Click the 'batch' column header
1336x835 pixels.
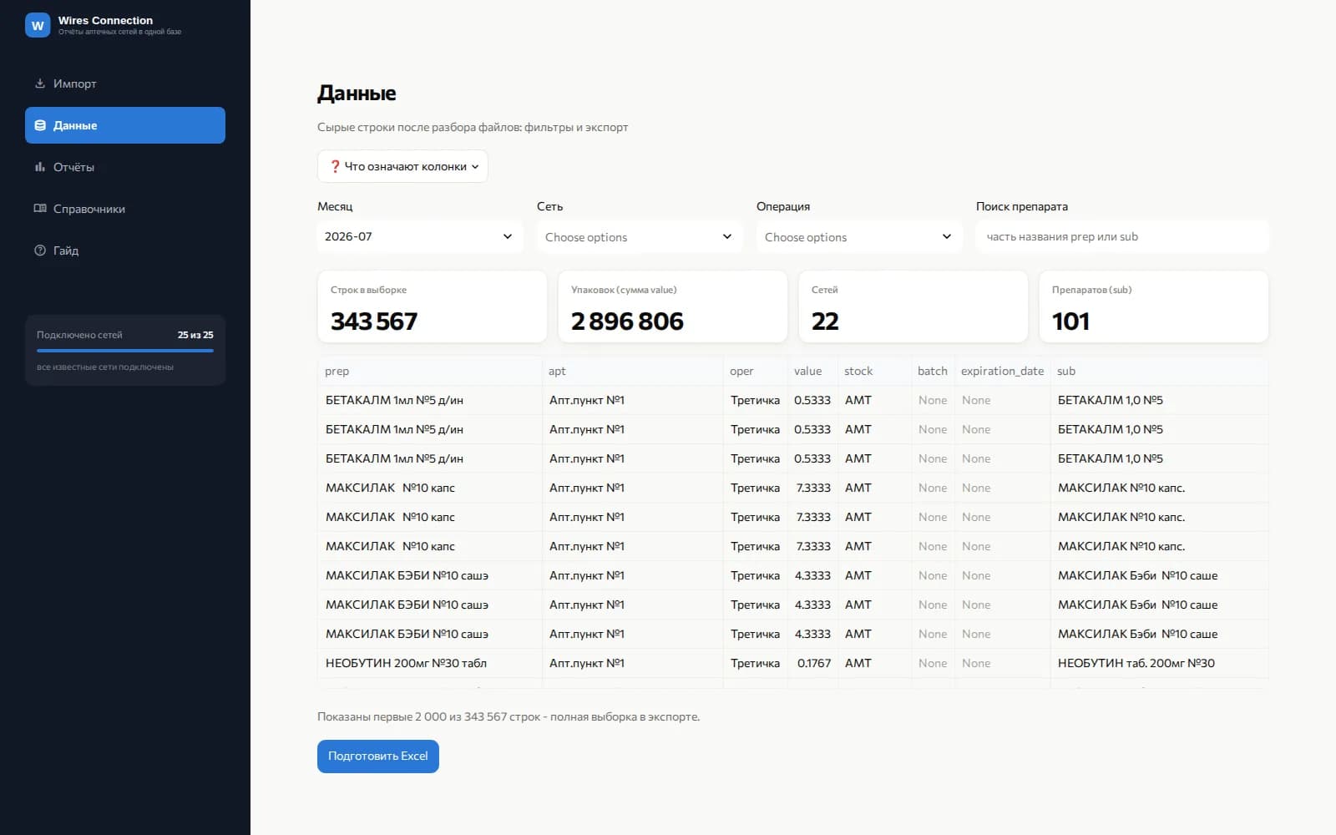click(933, 371)
